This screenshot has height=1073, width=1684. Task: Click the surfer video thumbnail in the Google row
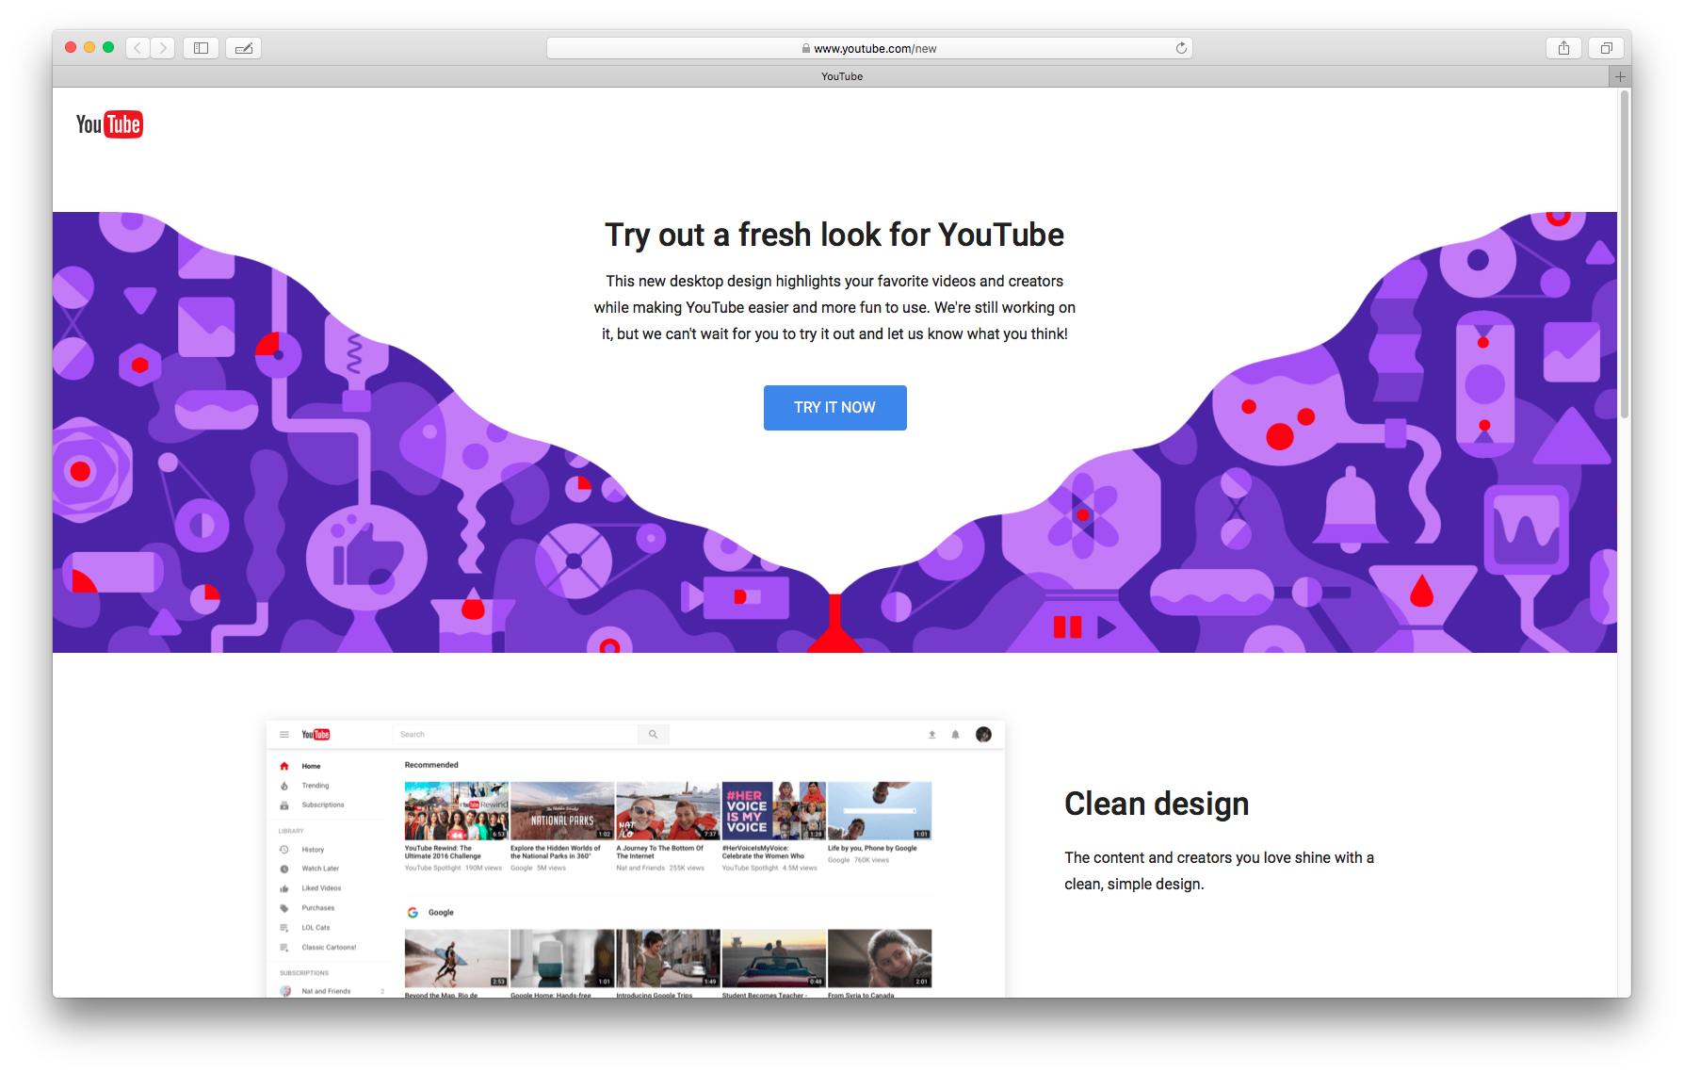click(x=457, y=958)
